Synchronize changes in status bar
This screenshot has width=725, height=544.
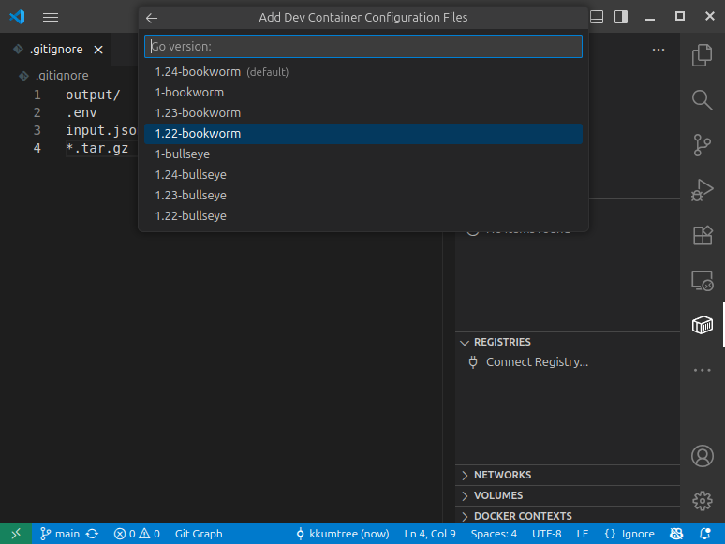93,534
